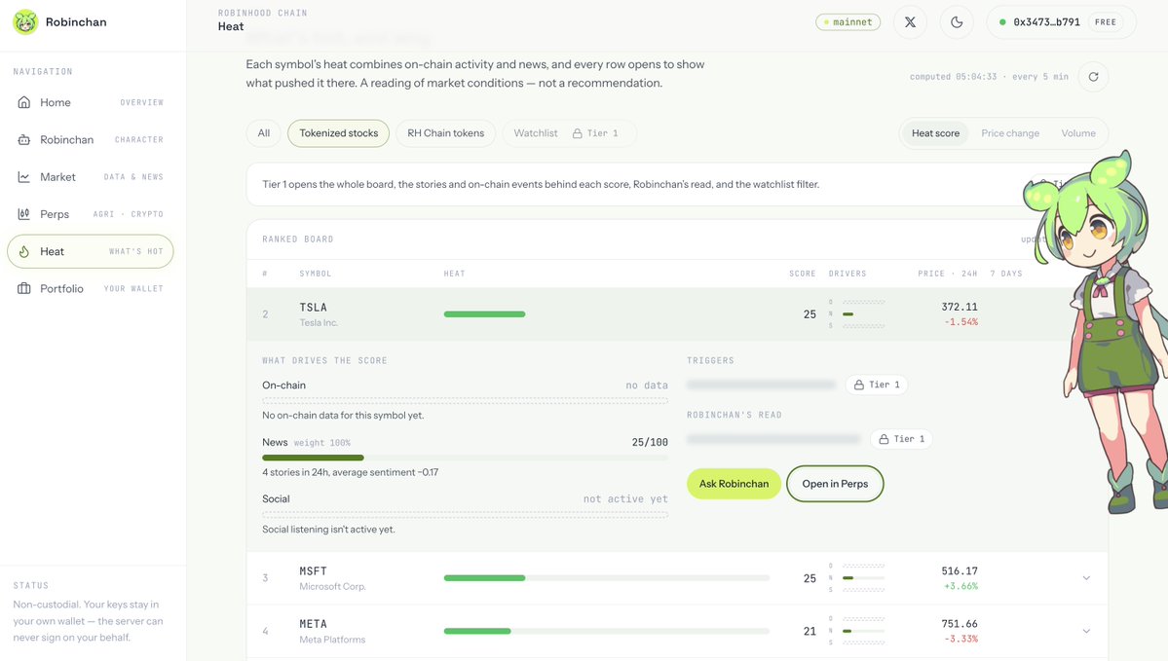Select the Tokenized stocks filter
Viewport: 1168px width, 661px height.
(339, 133)
